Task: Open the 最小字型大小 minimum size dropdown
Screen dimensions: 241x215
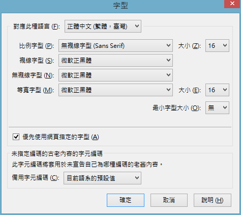Action: [x=217, y=107]
